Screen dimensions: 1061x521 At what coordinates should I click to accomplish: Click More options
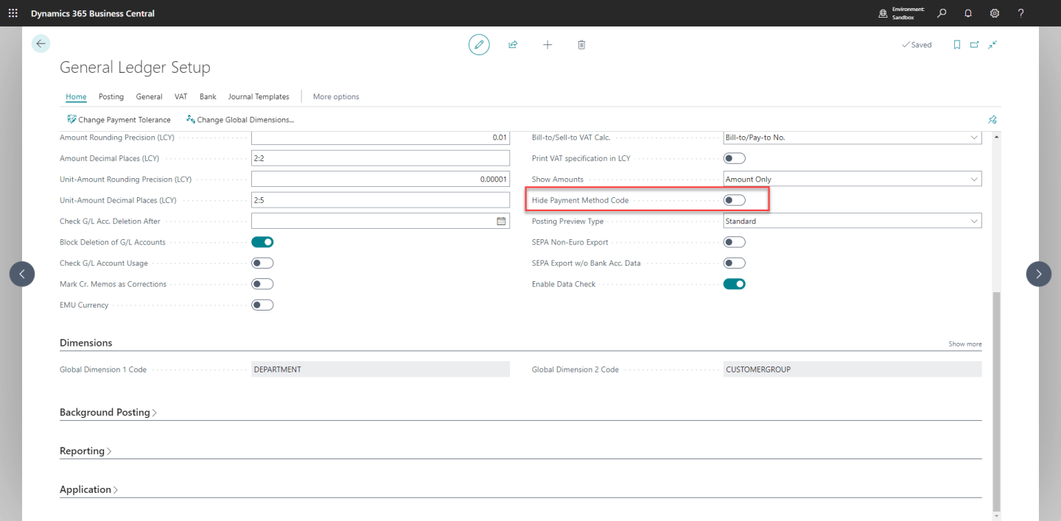pyautogui.click(x=336, y=96)
